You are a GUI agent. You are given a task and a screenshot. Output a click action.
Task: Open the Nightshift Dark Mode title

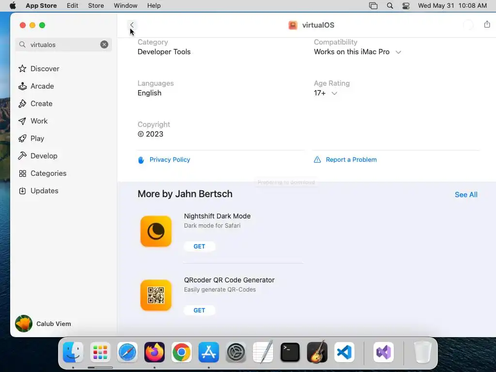(217, 216)
